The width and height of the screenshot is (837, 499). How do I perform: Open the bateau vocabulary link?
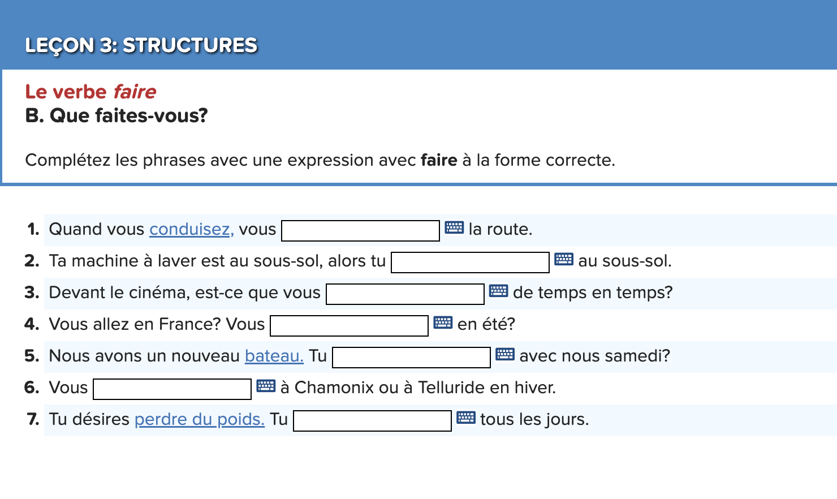click(x=274, y=356)
